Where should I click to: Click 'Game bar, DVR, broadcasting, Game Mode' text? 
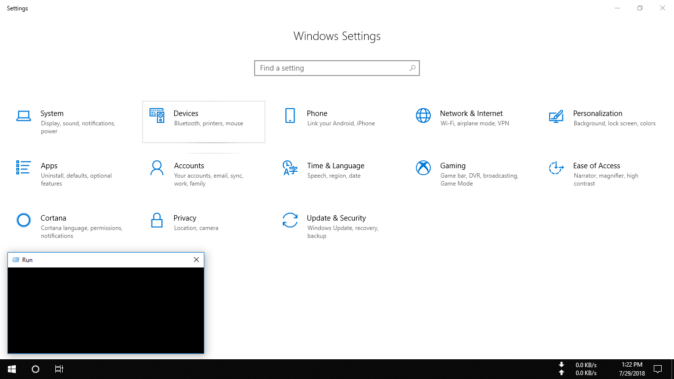coord(479,180)
